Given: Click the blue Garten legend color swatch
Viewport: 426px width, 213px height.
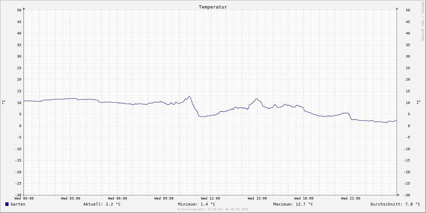Looking at the screenshot, I should (7, 204).
